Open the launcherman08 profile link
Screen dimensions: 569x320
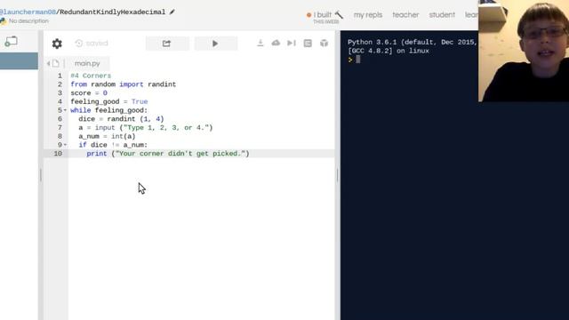[x=28, y=12]
